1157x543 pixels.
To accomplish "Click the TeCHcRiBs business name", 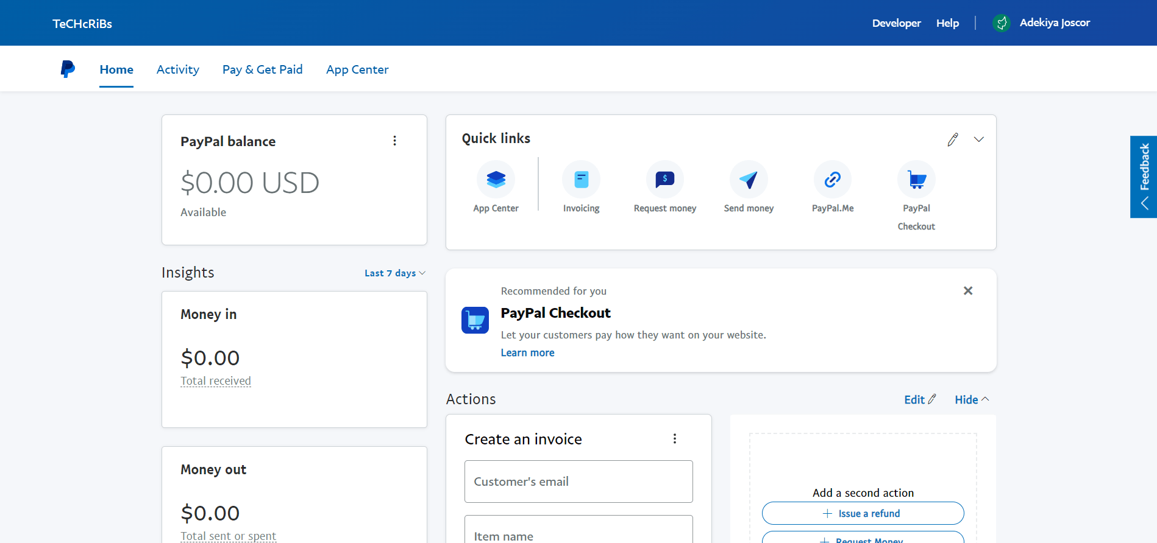I will [x=82, y=24].
